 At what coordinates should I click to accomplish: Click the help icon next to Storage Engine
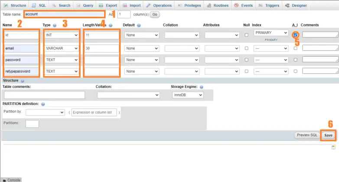tap(202, 87)
